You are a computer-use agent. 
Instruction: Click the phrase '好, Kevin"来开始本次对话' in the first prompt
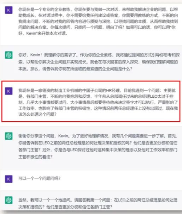coord(43,33)
